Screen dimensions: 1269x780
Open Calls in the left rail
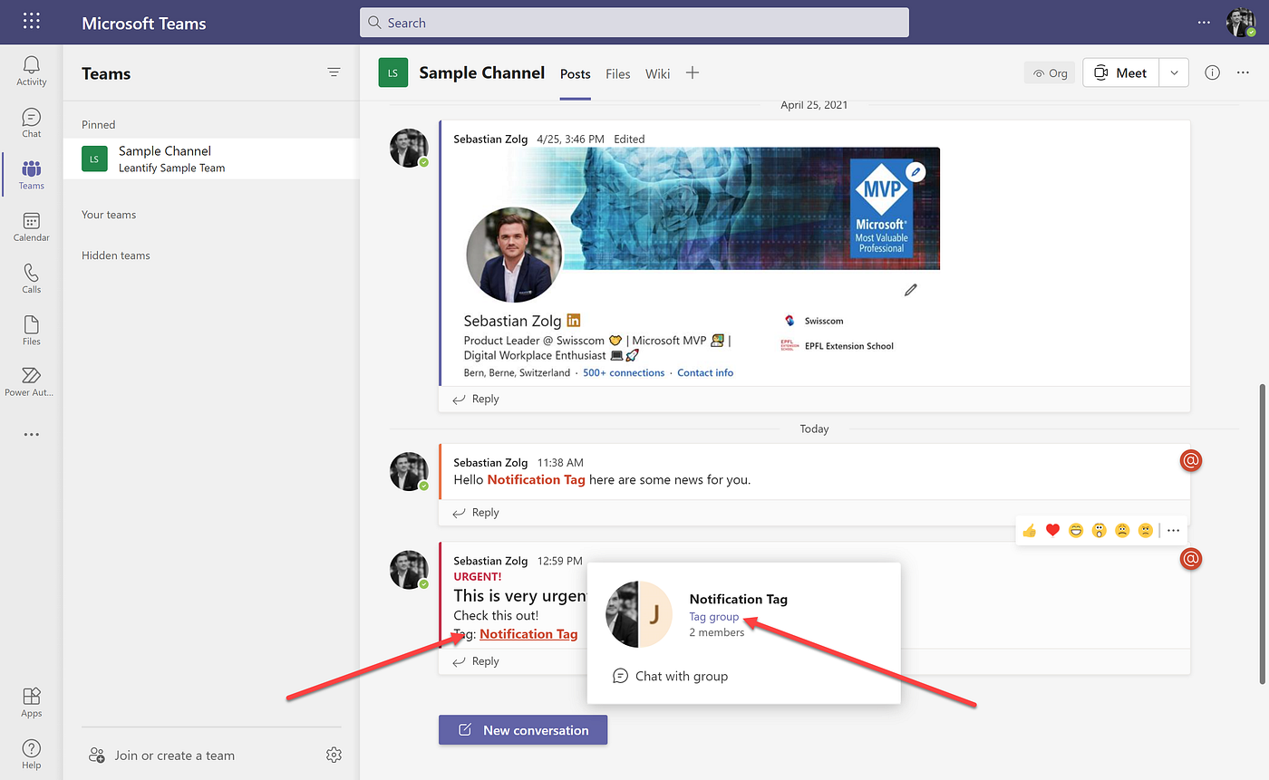point(32,279)
